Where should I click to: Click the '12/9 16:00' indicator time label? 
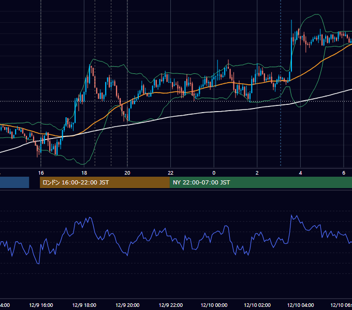41,305
